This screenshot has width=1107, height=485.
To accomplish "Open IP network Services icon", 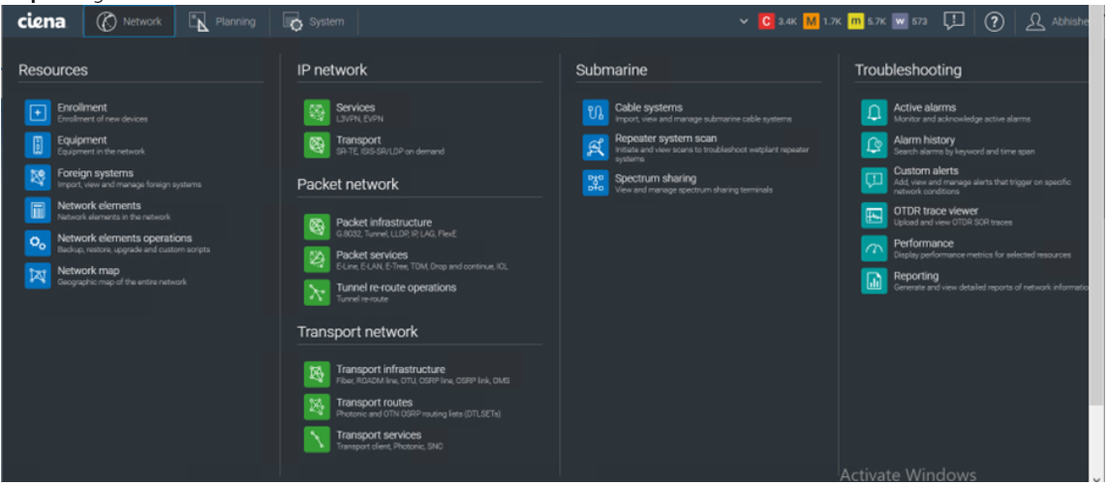I will (x=317, y=112).
